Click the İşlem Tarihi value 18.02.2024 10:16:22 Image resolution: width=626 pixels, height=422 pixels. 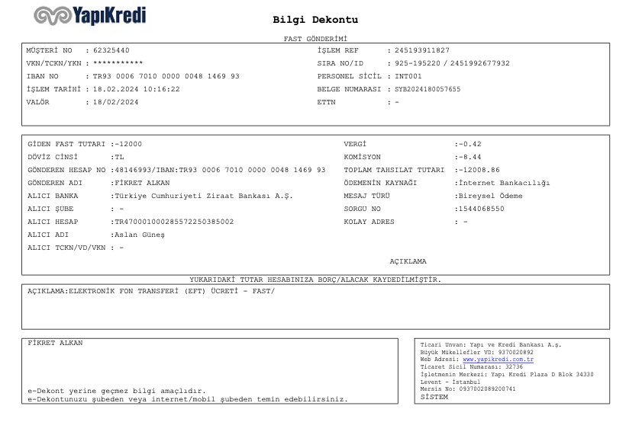pyautogui.click(x=136, y=89)
